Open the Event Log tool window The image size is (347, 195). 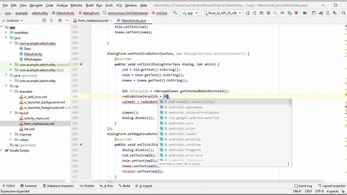[303, 186]
